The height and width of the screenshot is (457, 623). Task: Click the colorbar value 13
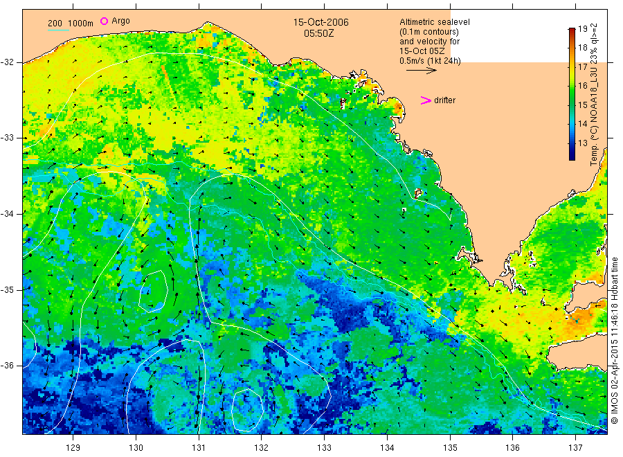[x=582, y=143]
